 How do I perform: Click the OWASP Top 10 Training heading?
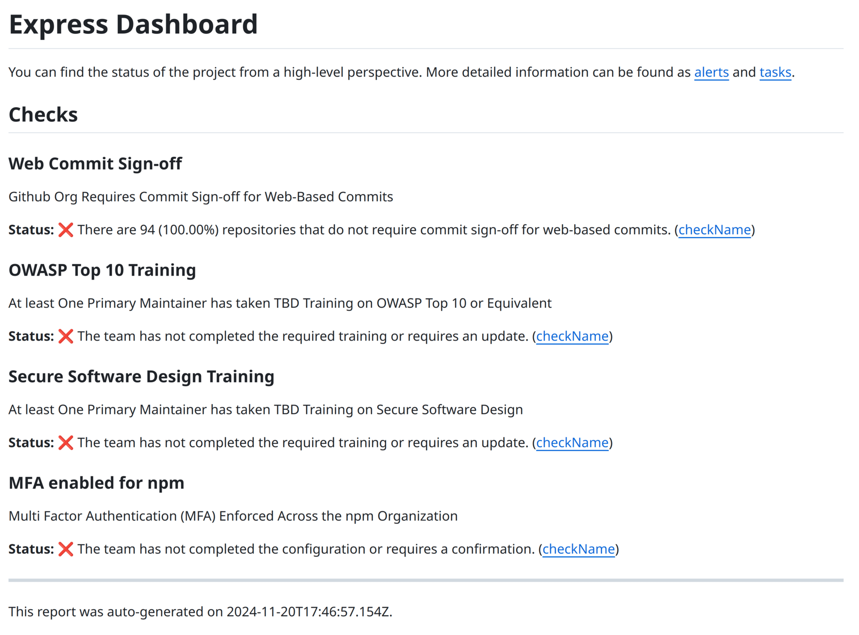(x=102, y=270)
